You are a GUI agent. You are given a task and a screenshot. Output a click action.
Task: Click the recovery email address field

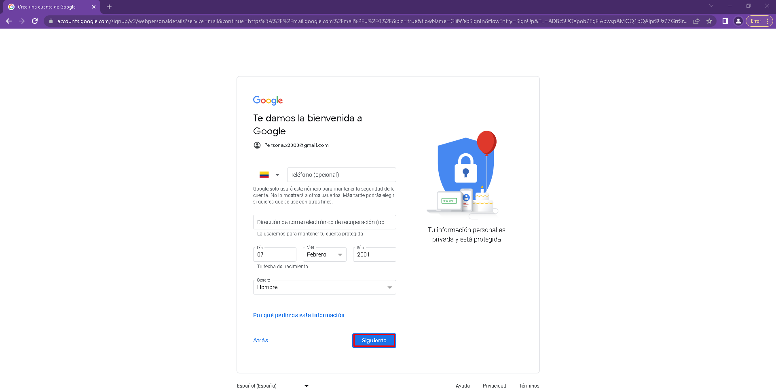pos(325,222)
